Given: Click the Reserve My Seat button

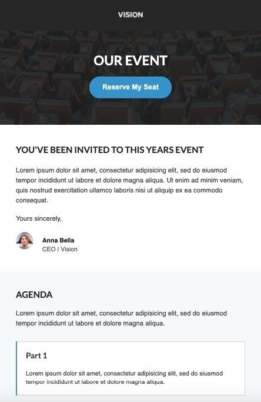Looking at the screenshot, I should coord(130,87).
